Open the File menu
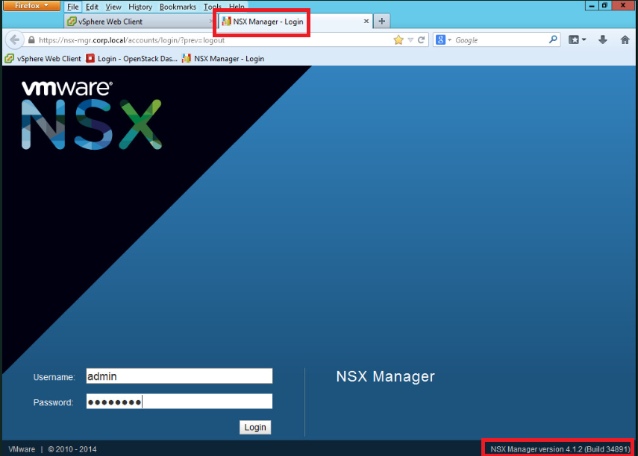638x456 pixels. [73, 7]
